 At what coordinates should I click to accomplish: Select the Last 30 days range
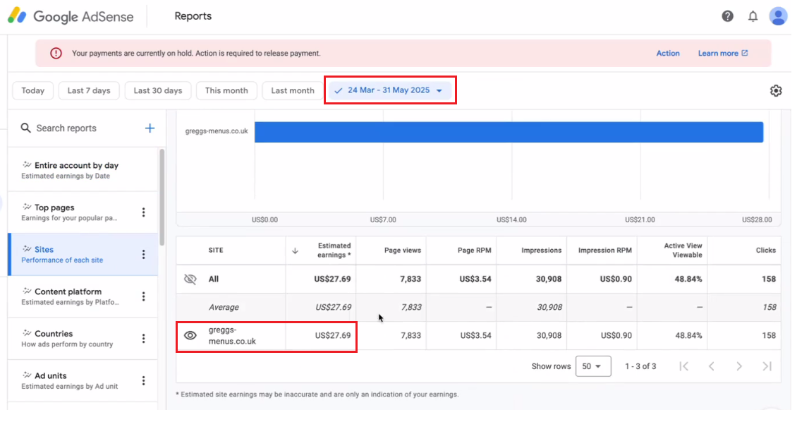(158, 90)
